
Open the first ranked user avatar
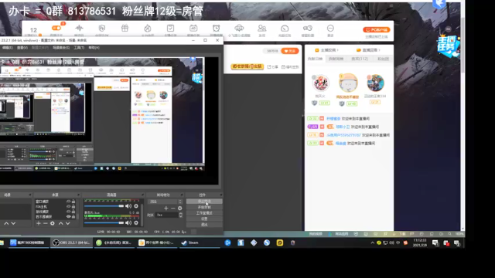click(x=320, y=83)
